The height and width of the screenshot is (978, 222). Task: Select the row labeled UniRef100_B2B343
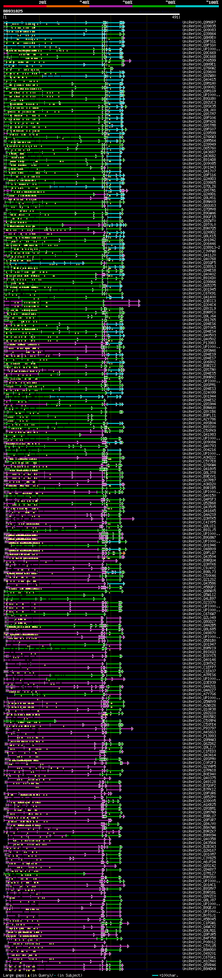[x=199, y=847]
